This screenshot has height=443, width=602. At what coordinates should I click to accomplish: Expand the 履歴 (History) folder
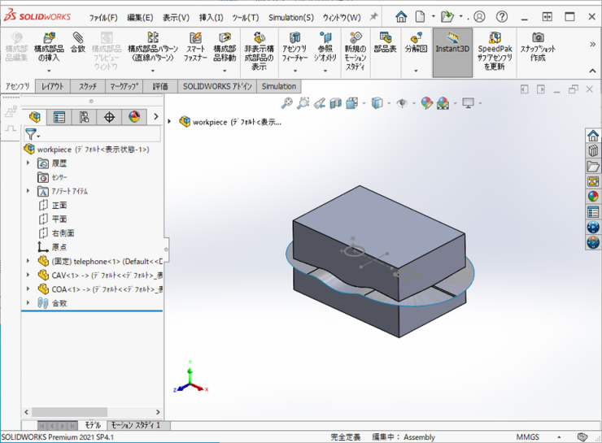coord(29,163)
